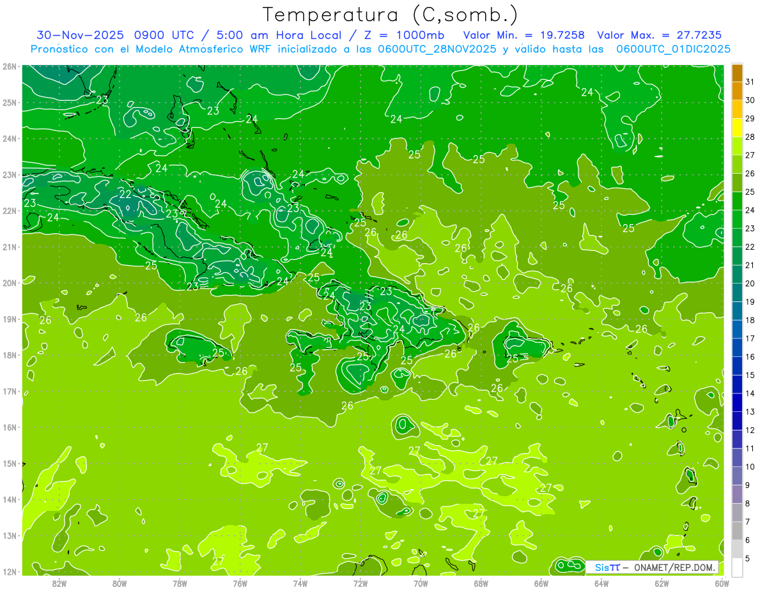767x592 pixels.
Task: Click the "Temperatura (C,somb.)" chart title
Action: pos(390,15)
